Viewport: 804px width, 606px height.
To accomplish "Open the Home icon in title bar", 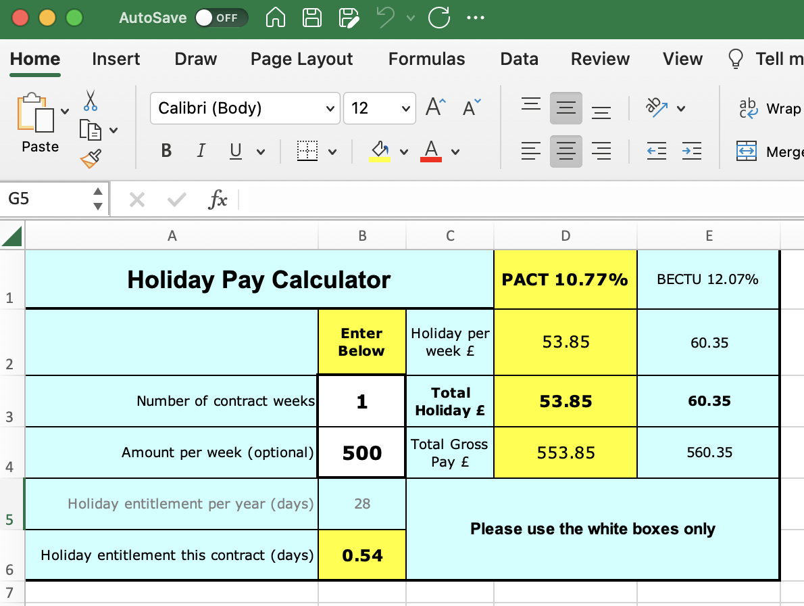I will click(276, 18).
